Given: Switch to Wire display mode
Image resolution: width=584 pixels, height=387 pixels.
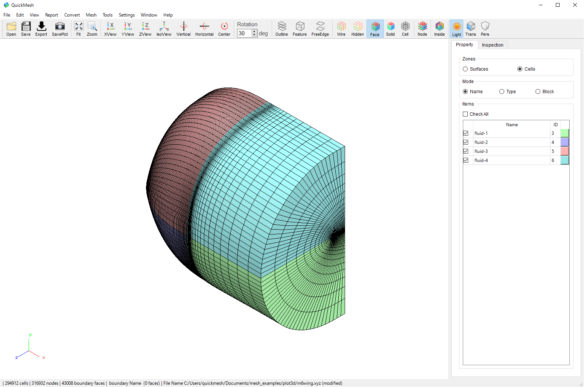Looking at the screenshot, I should pyautogui.click(x=341, y=29).
